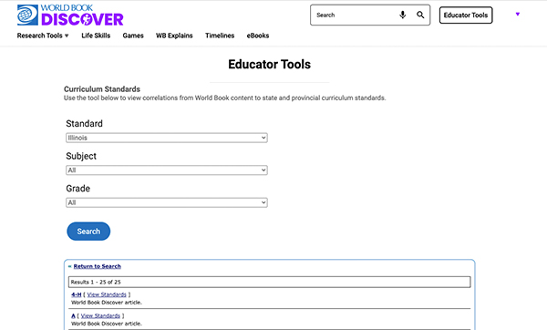View Standards for the A article
Screen dimensions: 547x330
pos(100,316)
